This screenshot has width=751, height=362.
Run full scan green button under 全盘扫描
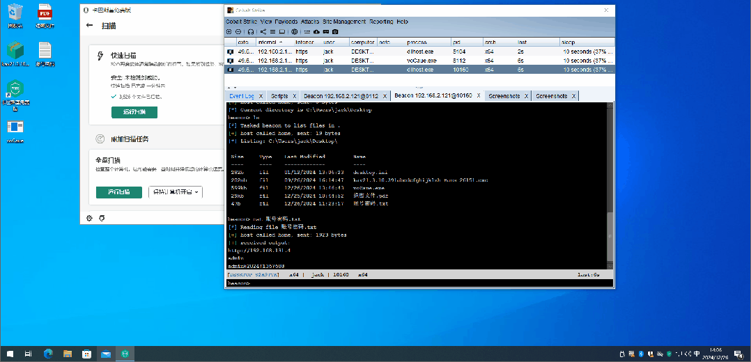click(118, 192)
